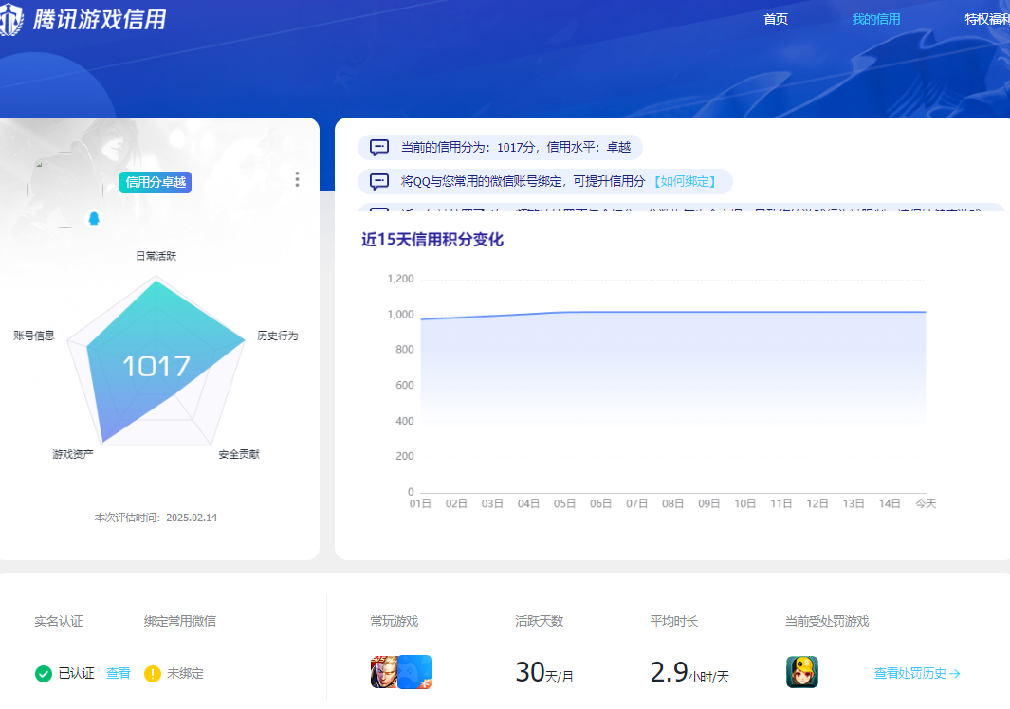
Task: Click the user avatar image on credit card
Action: coord(65,190)
